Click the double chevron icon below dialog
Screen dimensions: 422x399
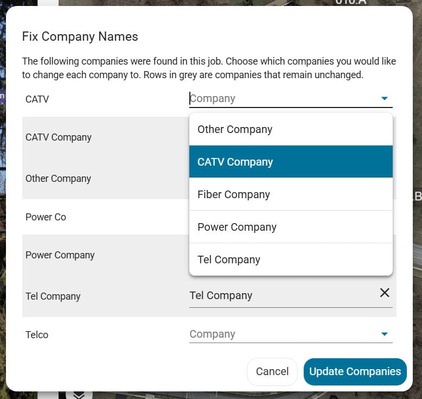coord(79,395)
